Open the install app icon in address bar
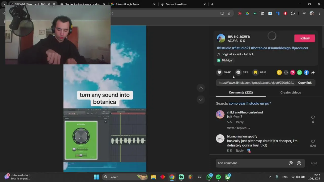Viewport: 324px width, 182px height. coord(222,13)
